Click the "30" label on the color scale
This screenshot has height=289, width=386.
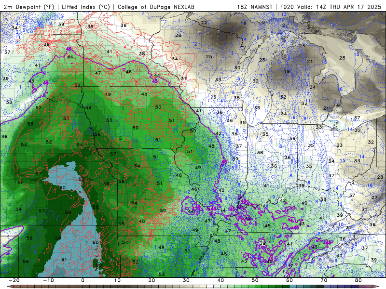pos(186,280)
